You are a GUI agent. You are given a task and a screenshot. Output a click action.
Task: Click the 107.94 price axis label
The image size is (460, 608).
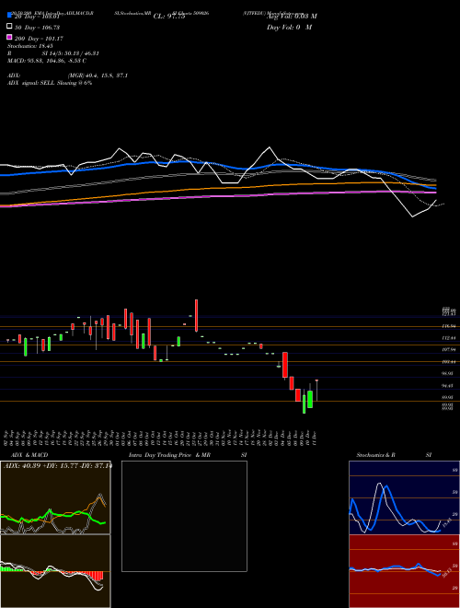click(449, 350)
